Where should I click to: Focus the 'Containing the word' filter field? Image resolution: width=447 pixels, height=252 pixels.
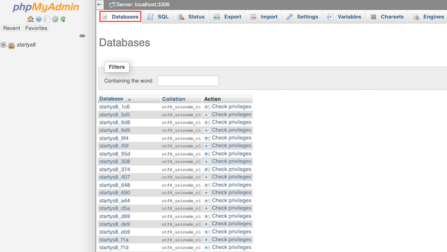coord(188,81)
